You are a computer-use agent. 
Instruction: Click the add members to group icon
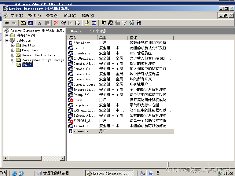click(139, 23)
